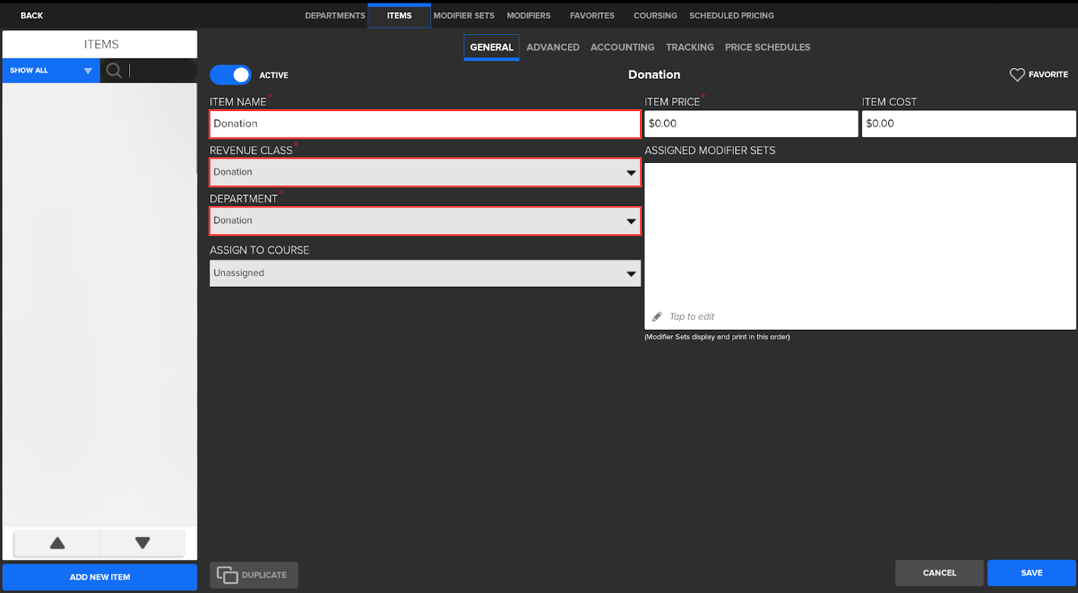Click the Duplicate item icon
The height and width of the screenshot is (593, 1078).
[x=227, y=575]
